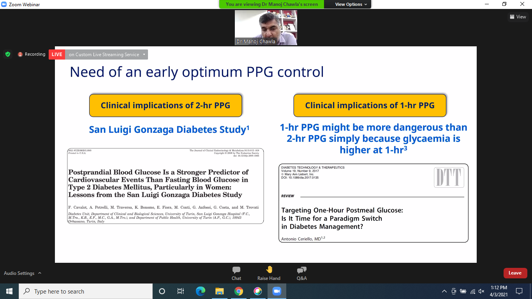Open Google Chrome from the taskbar

point(239,291)
